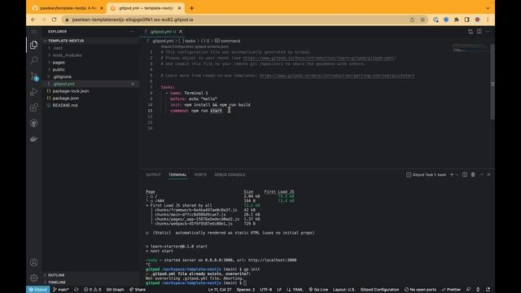
Task: Open README.md file
Action: coord(65,105)
